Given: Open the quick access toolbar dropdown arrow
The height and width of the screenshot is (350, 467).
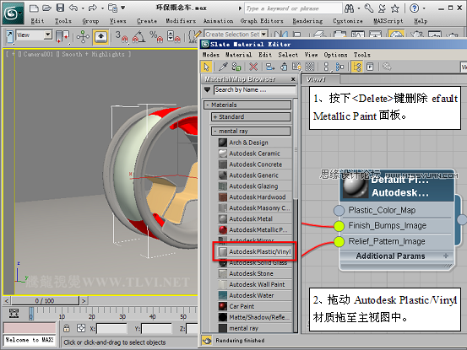Looking at the screenshot, I should click(x=123, y=8).
